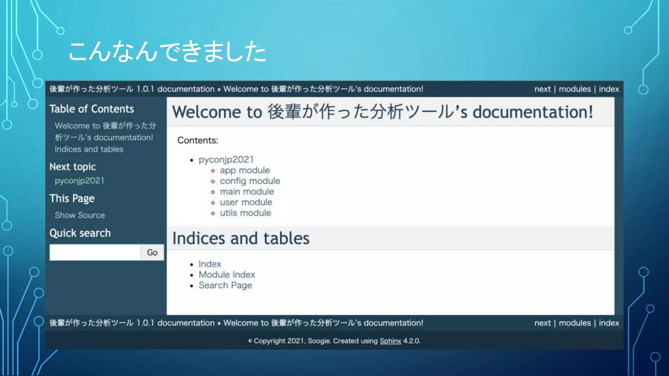Click Show Source in the sidebar

pos(80,215)
